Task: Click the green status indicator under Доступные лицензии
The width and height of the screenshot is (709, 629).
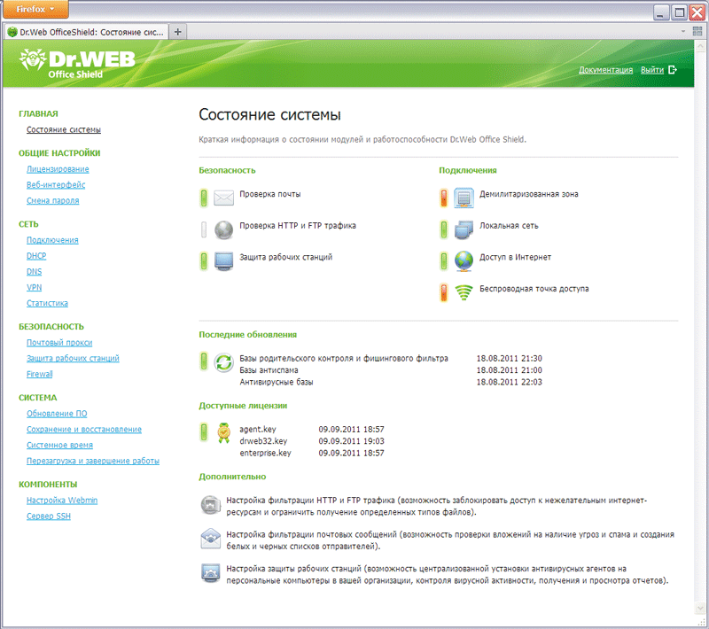Action: [x=204, y=432]
